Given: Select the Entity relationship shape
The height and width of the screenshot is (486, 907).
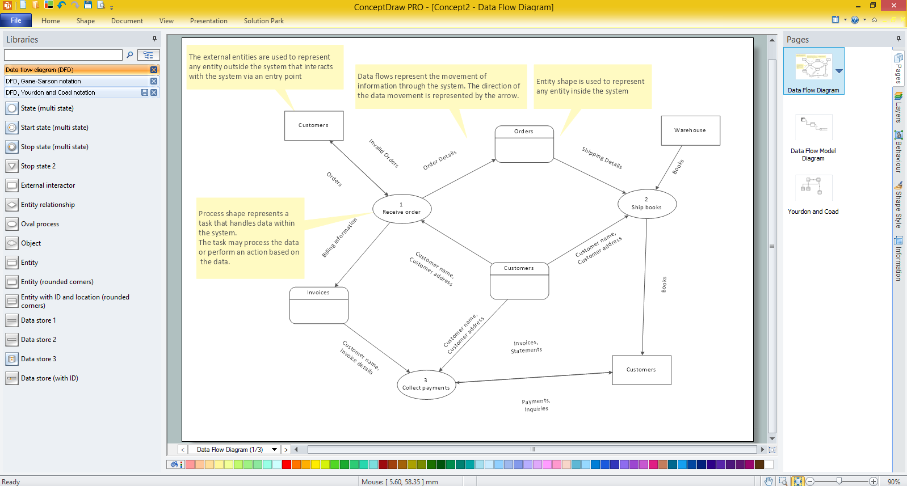Looking at the screenshot, I should pyautogui.click(x=12, y=205).
